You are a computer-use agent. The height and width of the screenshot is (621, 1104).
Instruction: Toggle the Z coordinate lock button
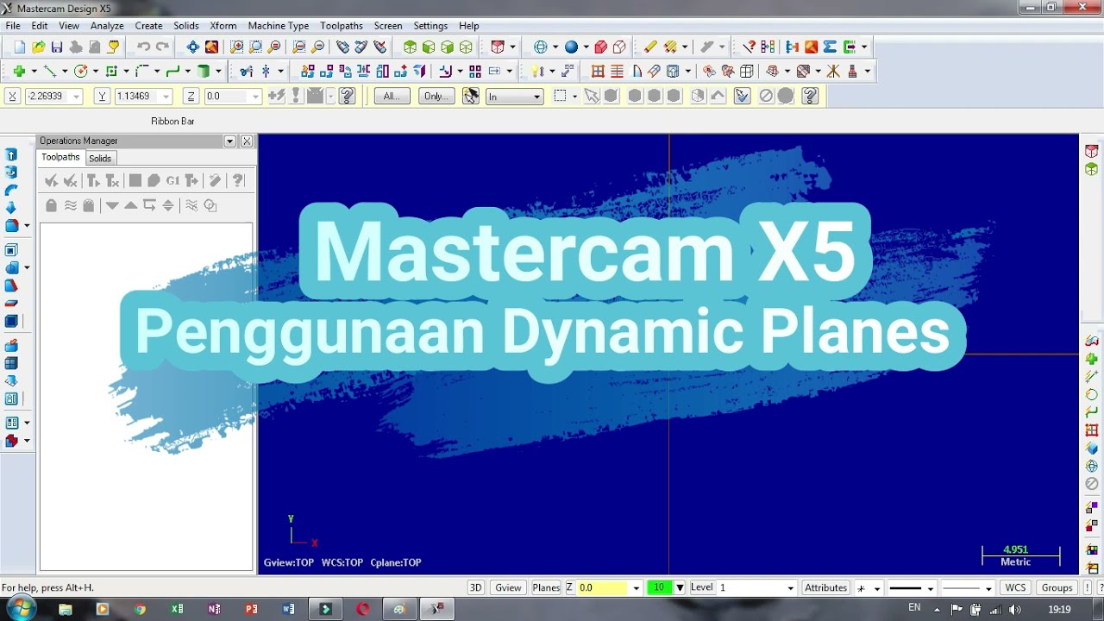(191, 96)
